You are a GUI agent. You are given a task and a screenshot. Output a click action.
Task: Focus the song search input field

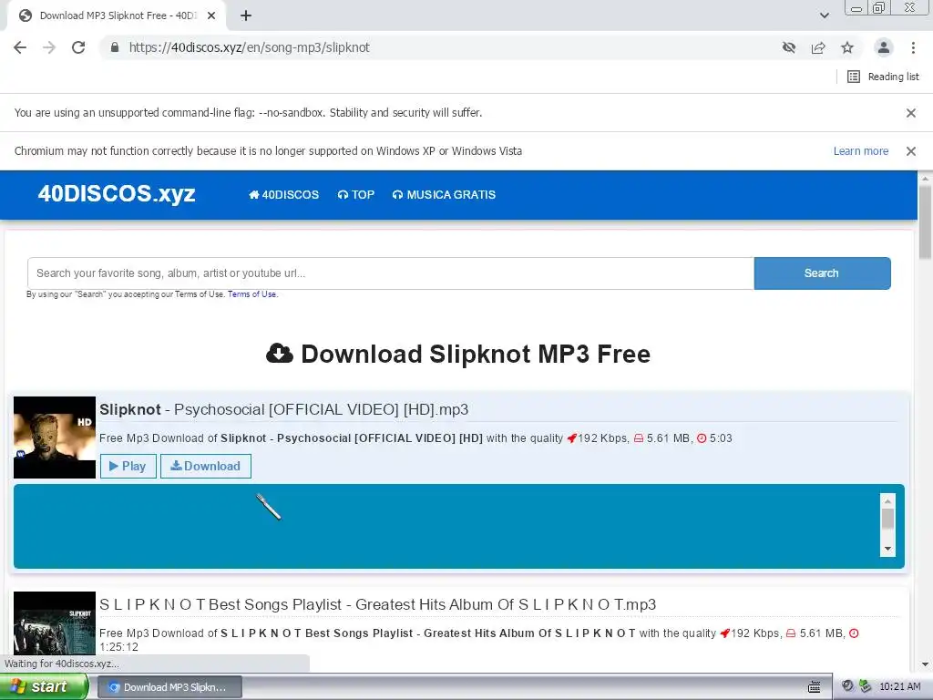390,273
